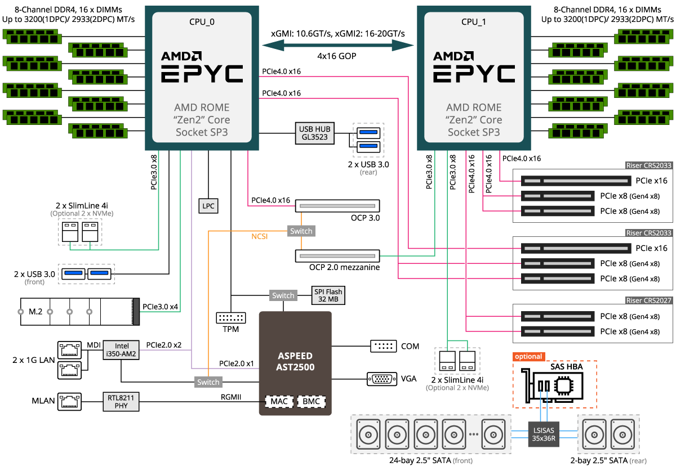This screenshot has height=467, width=676.
Task: Select the Intel i350-AM2 controller block
Action: (x=122, y=349)
